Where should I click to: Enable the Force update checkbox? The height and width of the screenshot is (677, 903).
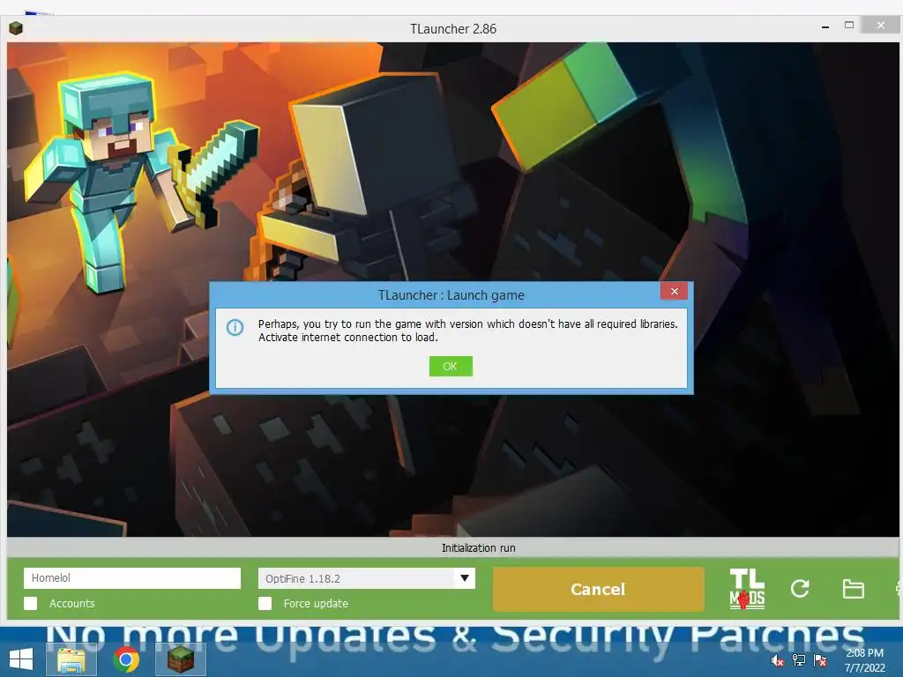click(x=265, y=603)
